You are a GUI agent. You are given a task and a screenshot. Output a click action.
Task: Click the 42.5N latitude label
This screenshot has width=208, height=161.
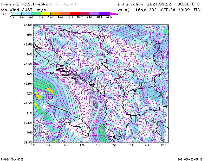pos(28,84)
